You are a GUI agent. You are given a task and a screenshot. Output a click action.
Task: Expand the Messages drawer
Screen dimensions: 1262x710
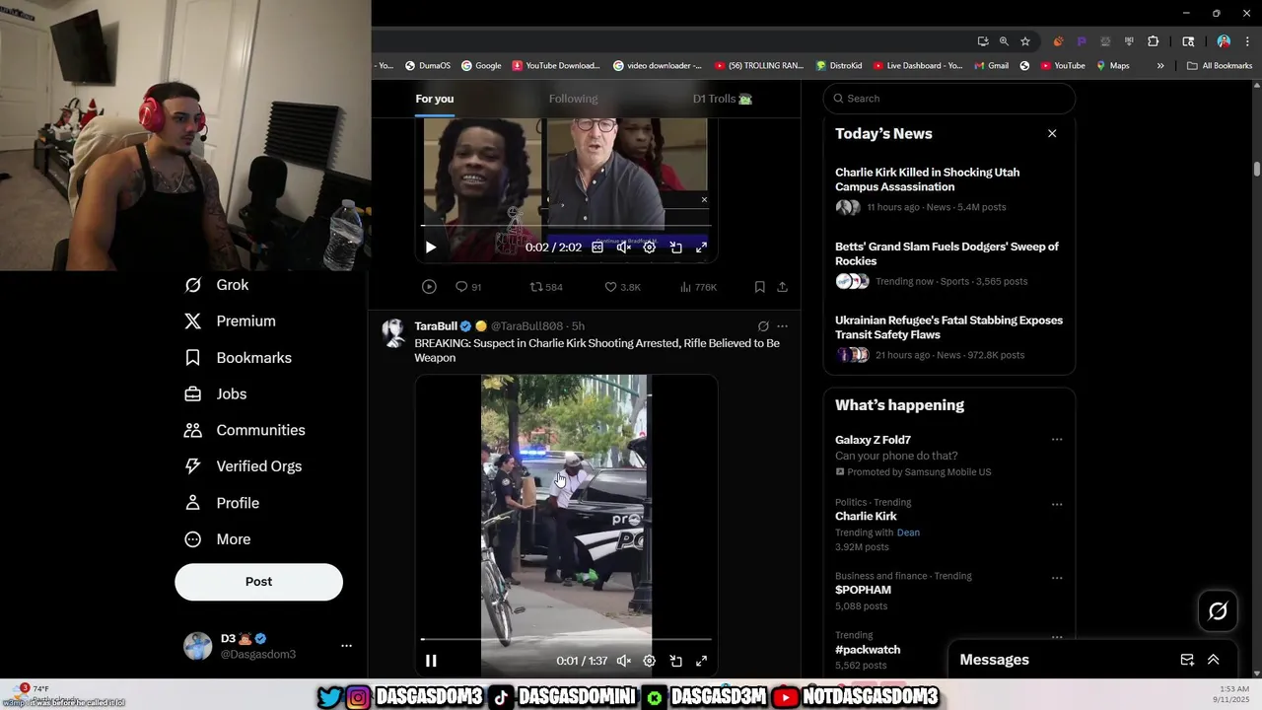tap(1214, 660)
